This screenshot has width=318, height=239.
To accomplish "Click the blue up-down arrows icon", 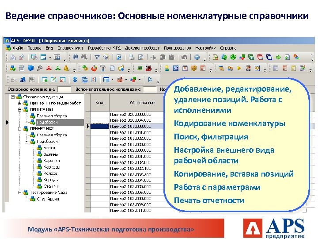I will (75, 80).
